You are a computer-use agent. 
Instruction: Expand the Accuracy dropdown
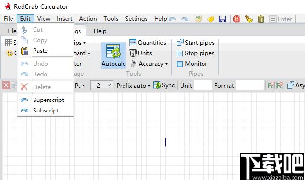tap(149, 64)
